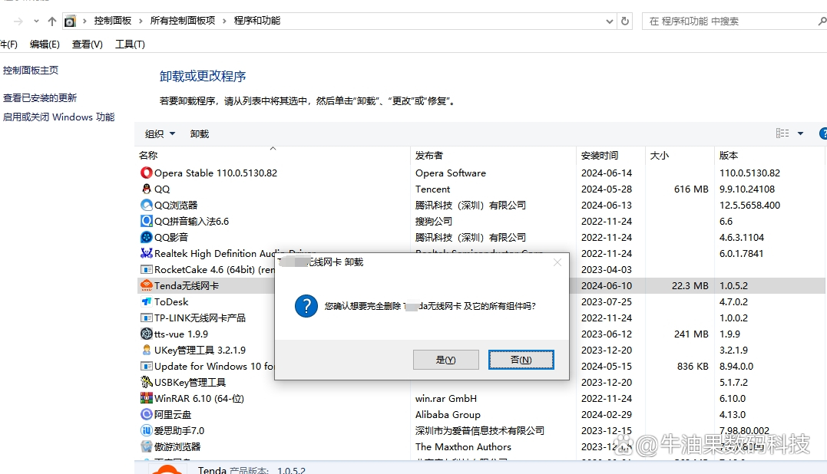Click the 傲游浏览器 program icon
Screen dimensions: 827x474
click(x=146, y=446)
